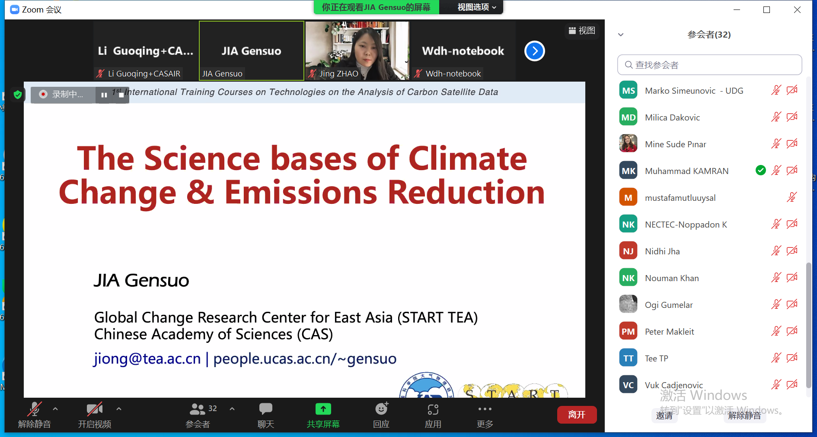Image resolution: width=817 pixels, height=437 pixels.
Task: Show next video thumbnails with blue arrow
Action: coord(535,51)
